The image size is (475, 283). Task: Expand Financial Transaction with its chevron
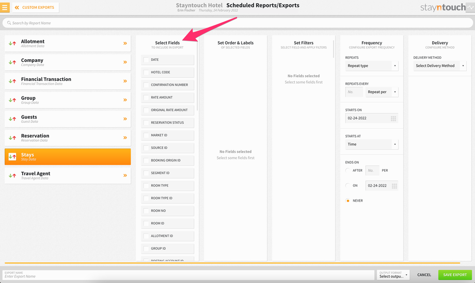tap(125, 81)
